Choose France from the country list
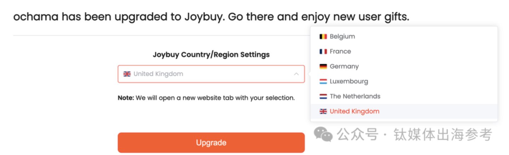Image resolution: width=509 pixels, height=155 pixels. click(x=404, y=51)
